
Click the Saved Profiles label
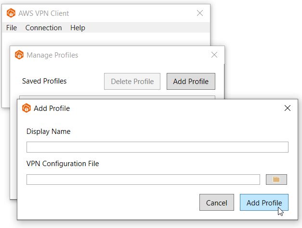click(x=44, y=81)
